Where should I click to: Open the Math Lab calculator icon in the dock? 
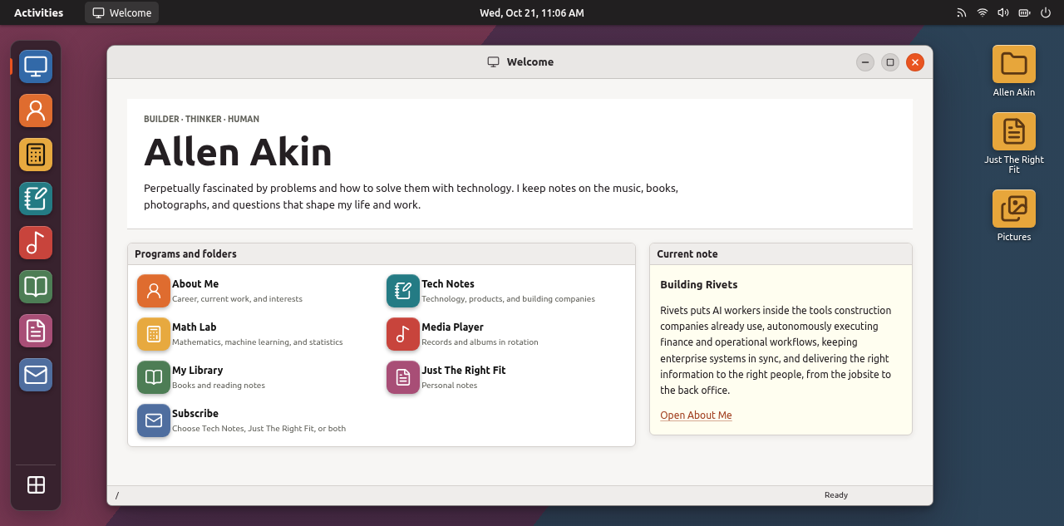[x=36, y=155]
